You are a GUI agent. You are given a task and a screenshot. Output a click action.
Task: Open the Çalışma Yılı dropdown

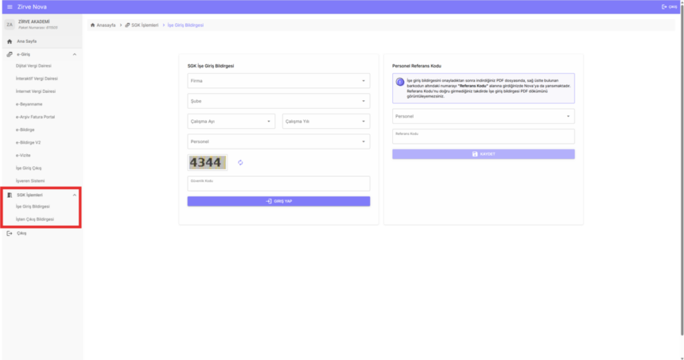tap(326, 122)
